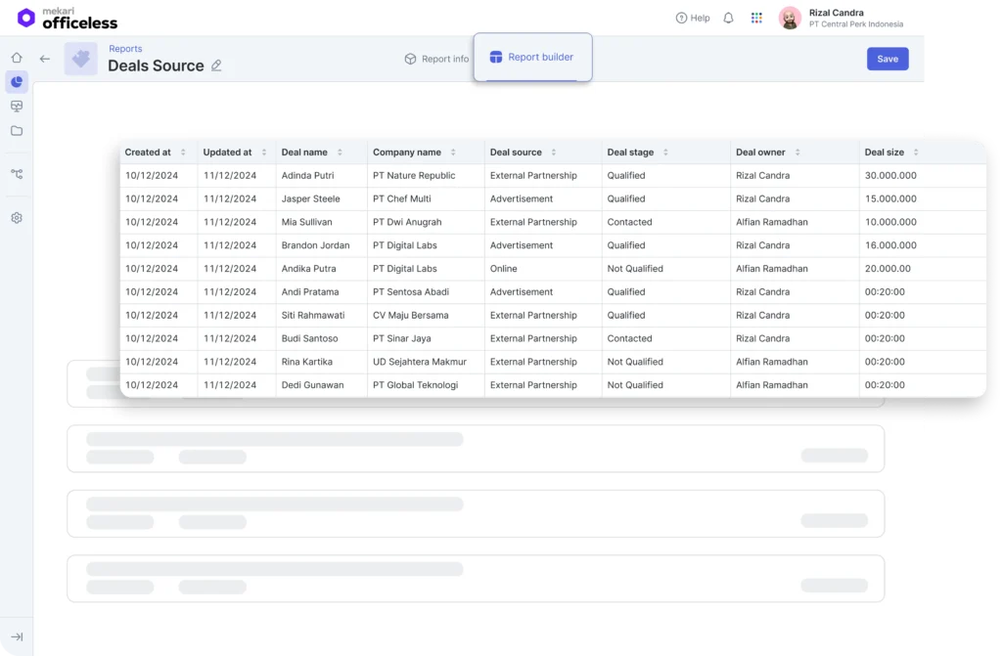Sort by the Deal stage column
Viewport: 1002px width, 656px height.
(x=665, y=153)
